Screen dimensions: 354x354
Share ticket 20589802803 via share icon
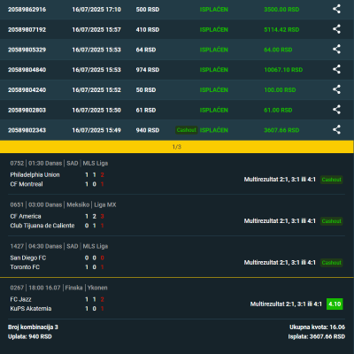[336, 110]
